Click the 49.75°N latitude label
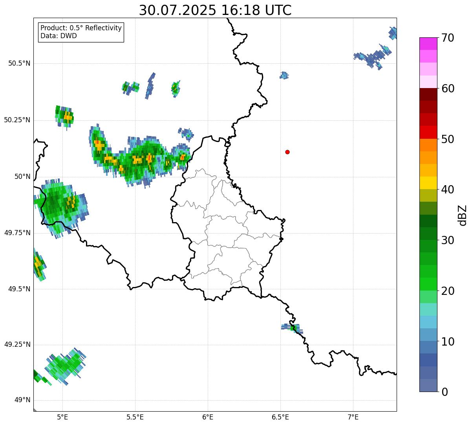This screenshot has width=472, height=425. click(x=17, y=233)
